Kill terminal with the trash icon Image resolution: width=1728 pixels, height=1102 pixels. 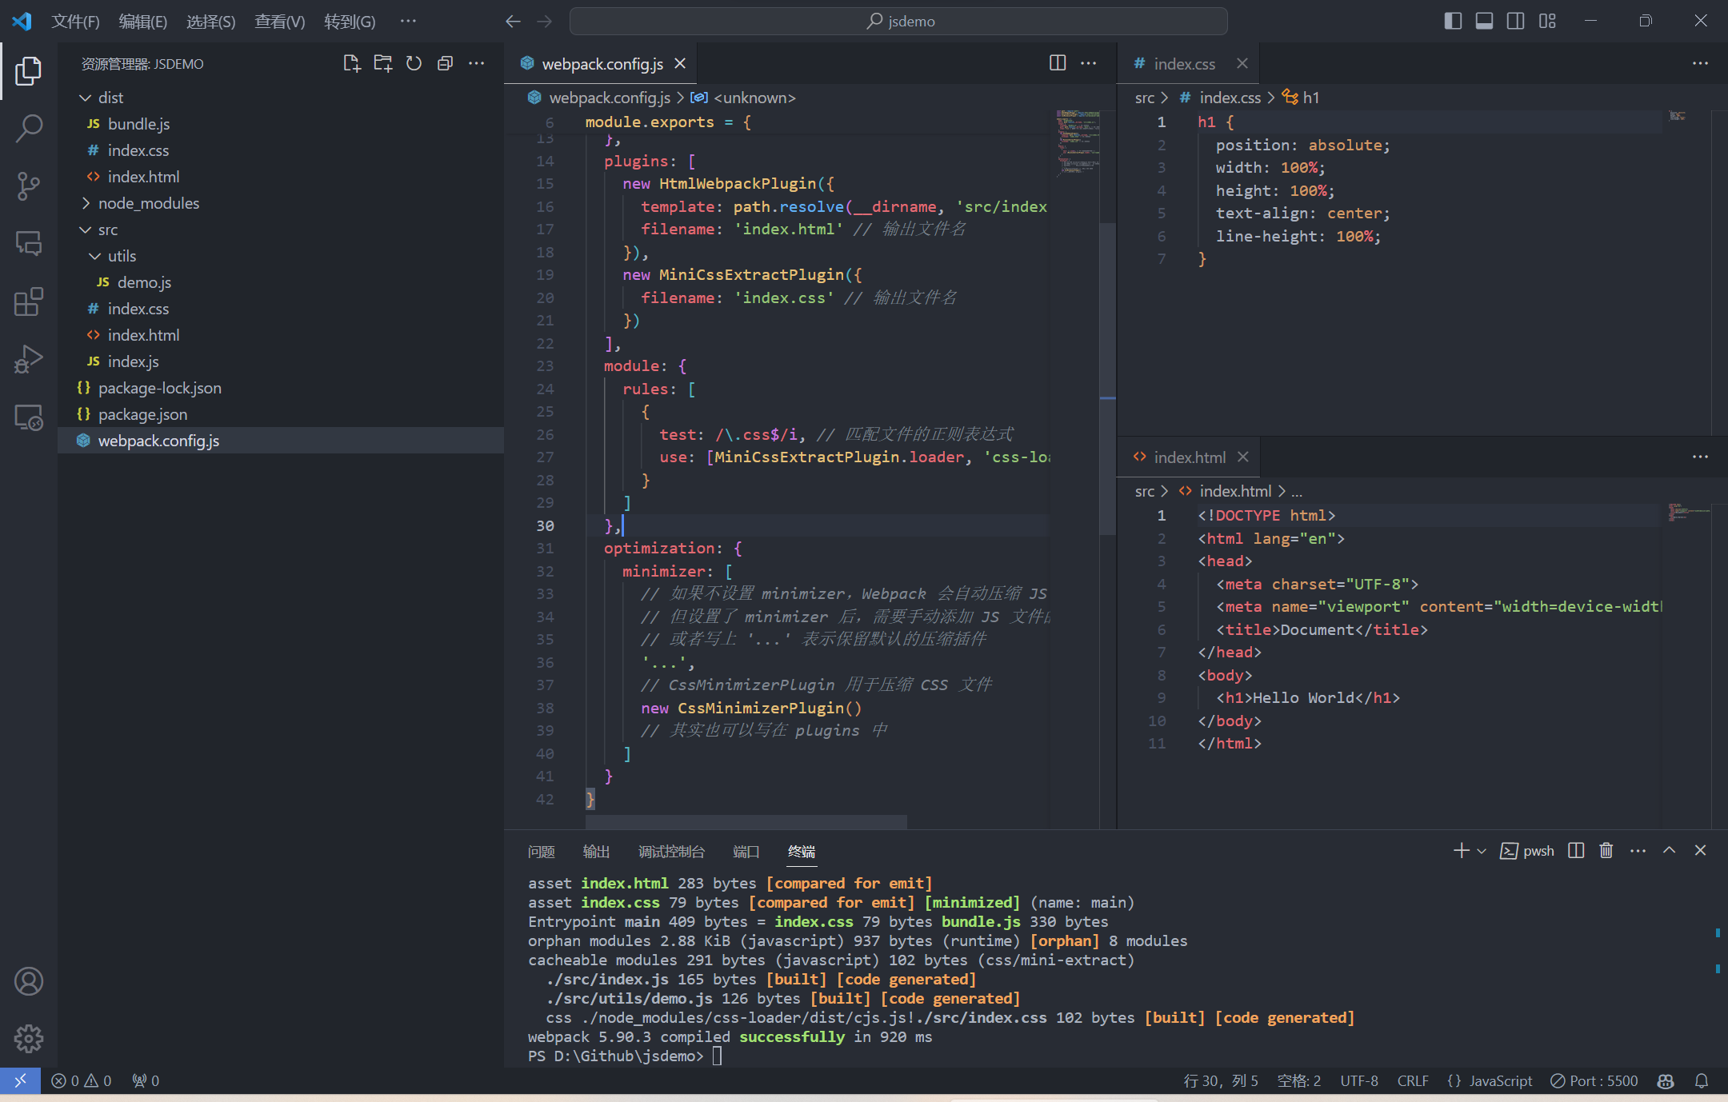[1606, 850]
